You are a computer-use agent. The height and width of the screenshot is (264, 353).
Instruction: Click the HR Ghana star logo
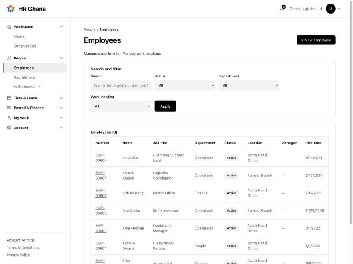(11, 9)
